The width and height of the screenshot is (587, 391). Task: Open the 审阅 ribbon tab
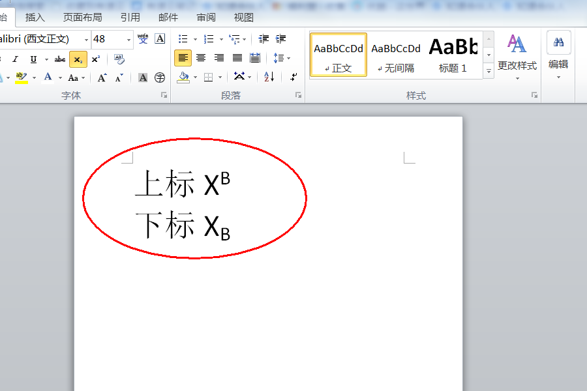pyautogui.click(x=205, y=18)
